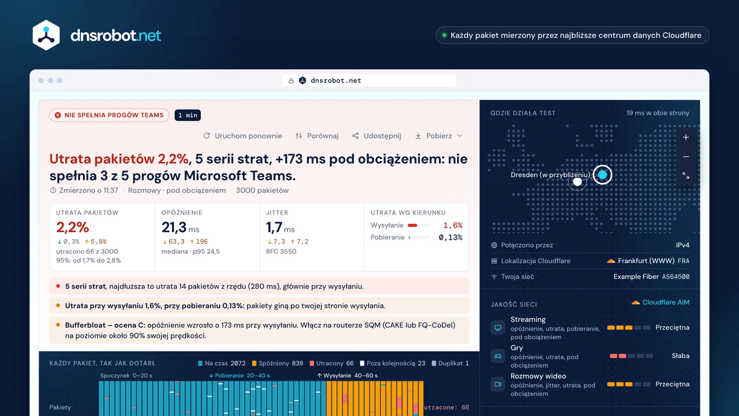This screenshot has height=416, width=739.
Task: Click the download arrow icon
Action: coord(418,136)
